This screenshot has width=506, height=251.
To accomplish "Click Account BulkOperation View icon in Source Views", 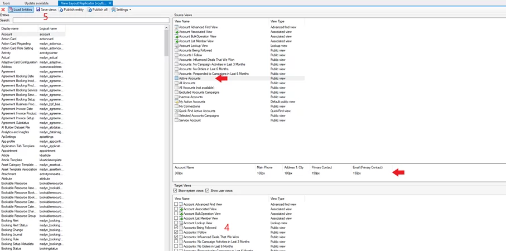I will [x=176, y=36].
